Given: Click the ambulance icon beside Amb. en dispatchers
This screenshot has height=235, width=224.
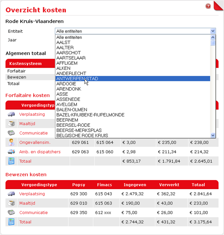Looking at the screenshot, I should 11,151.
